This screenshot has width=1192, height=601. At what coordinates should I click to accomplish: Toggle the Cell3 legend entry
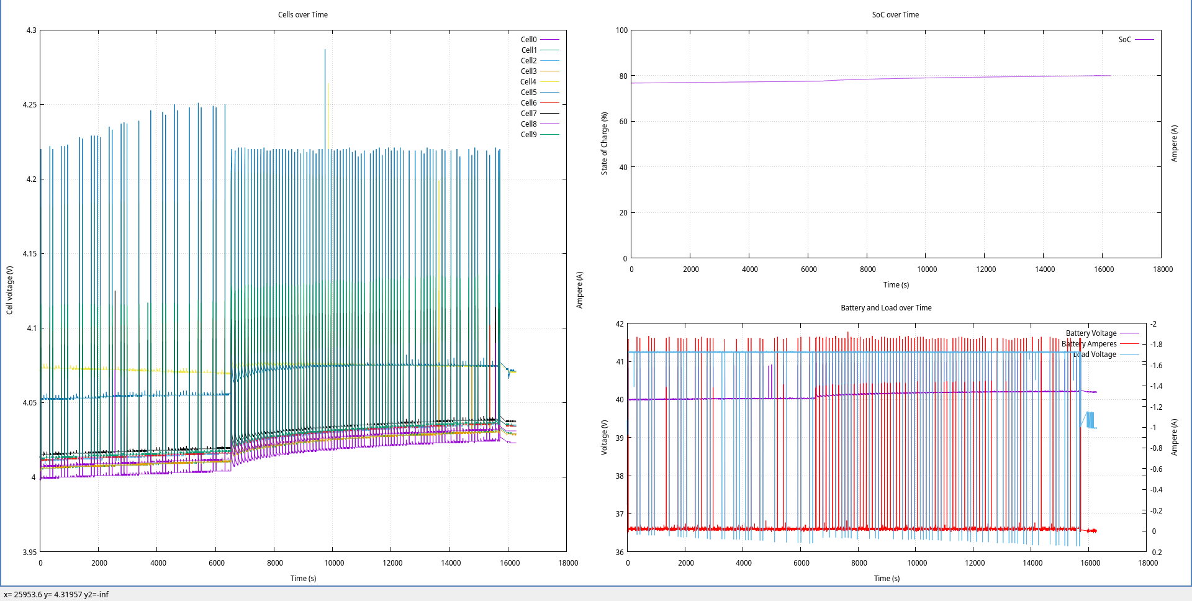point(529,71)
